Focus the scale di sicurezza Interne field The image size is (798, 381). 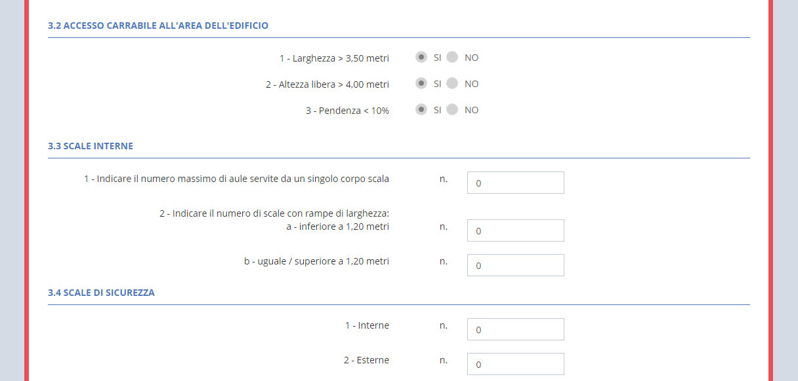coord(515,329)
